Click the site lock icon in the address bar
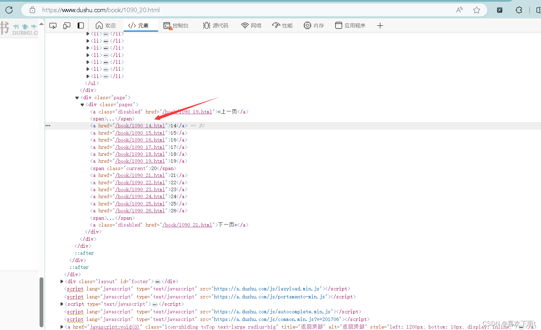This screenshot has height=330, width=541. [x=32, y=10]
